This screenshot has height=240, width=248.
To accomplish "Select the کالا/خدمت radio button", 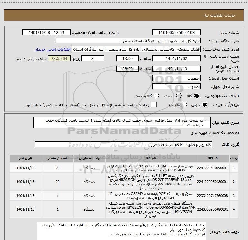I will pos(157,96).
